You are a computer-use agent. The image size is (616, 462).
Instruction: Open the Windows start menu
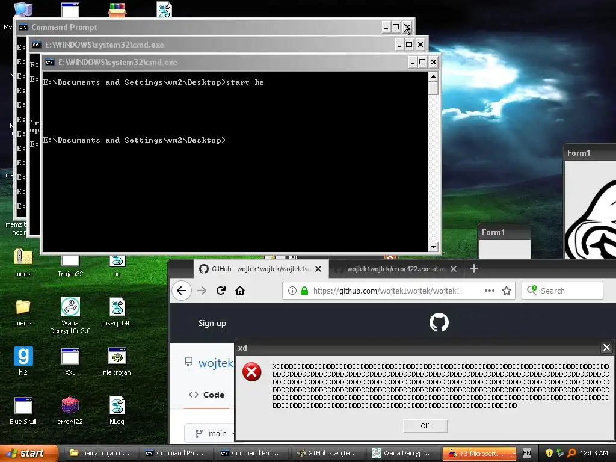(x=29, y=453)
